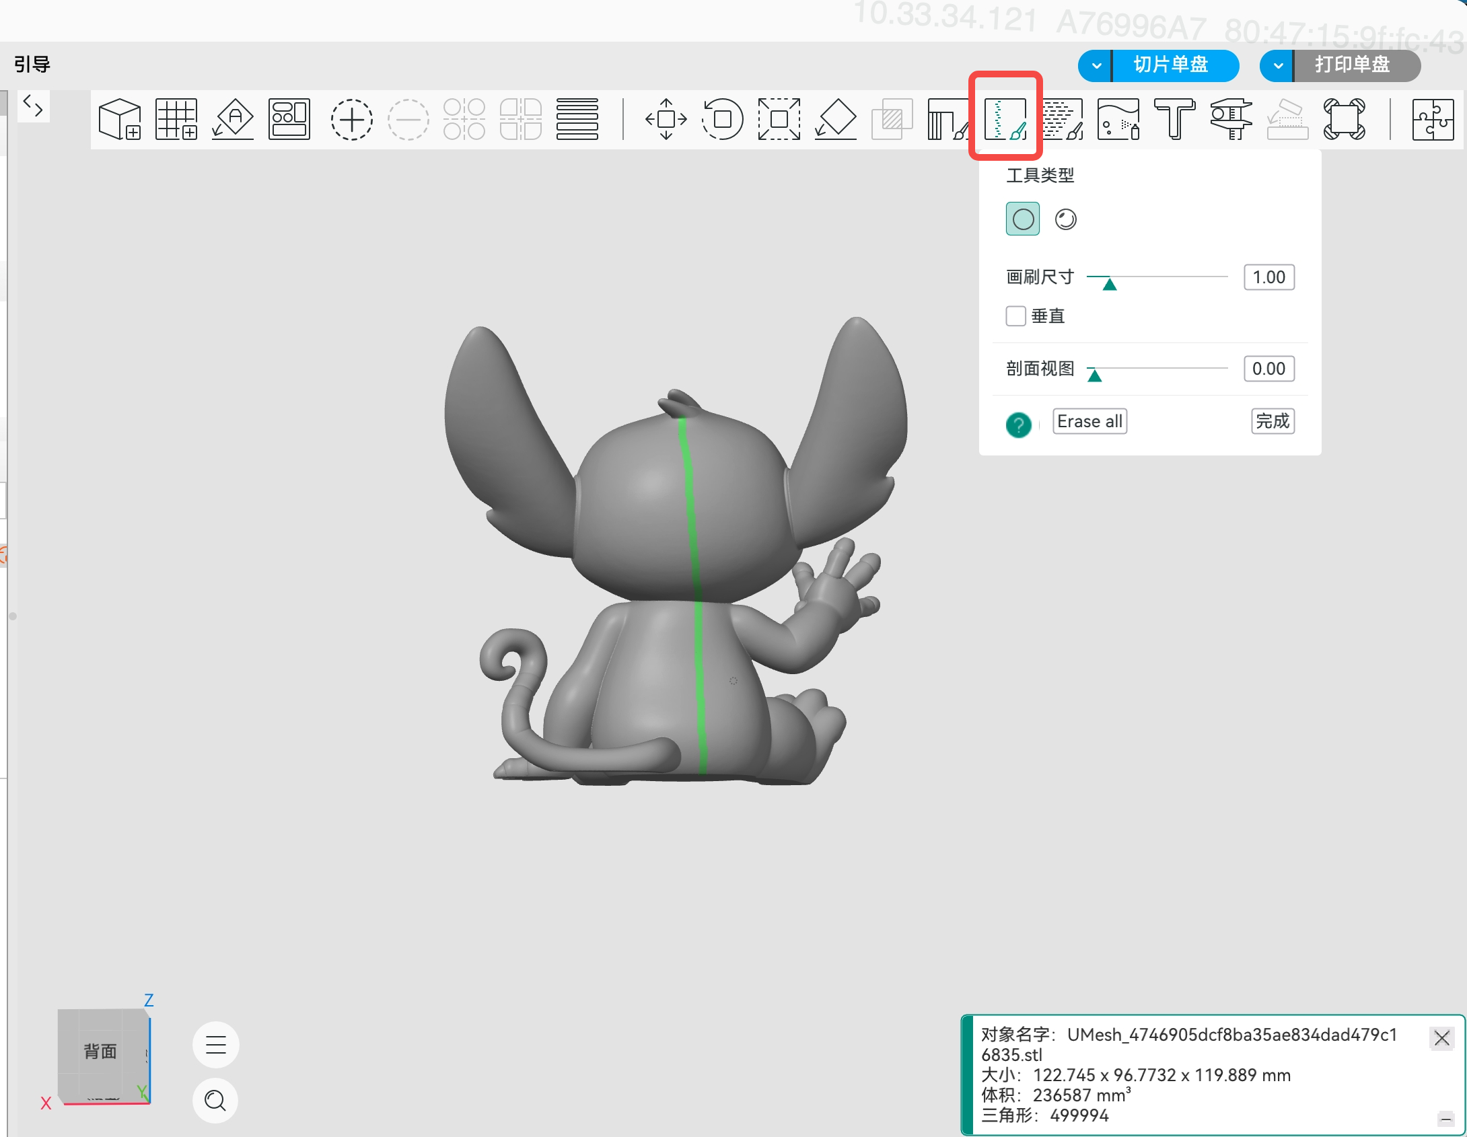This screenshot has height=1137, width=1467.
Task: Click the 三角形 triangle count line
Action: point(1045,1115)
